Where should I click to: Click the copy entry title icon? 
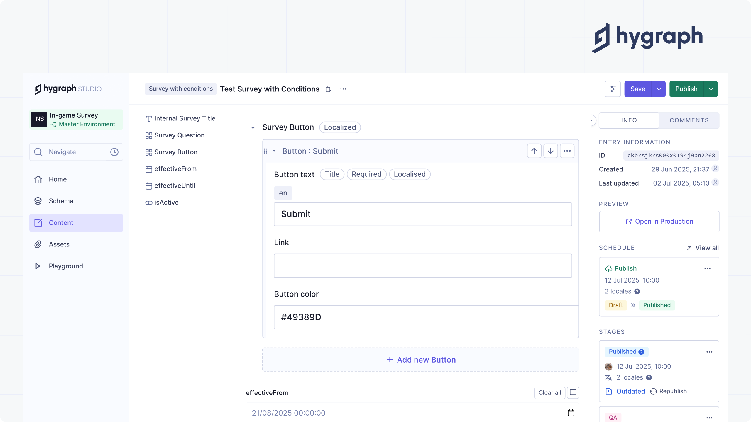(329, 89)
